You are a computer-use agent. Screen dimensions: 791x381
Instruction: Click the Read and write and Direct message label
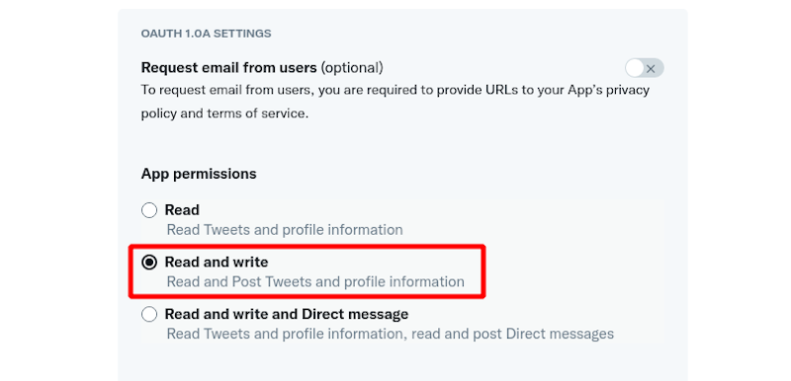coord(287,314)
